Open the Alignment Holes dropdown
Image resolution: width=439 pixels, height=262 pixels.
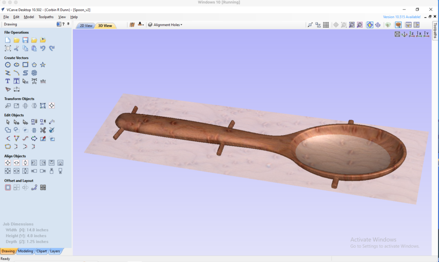(x=165, y=25)
